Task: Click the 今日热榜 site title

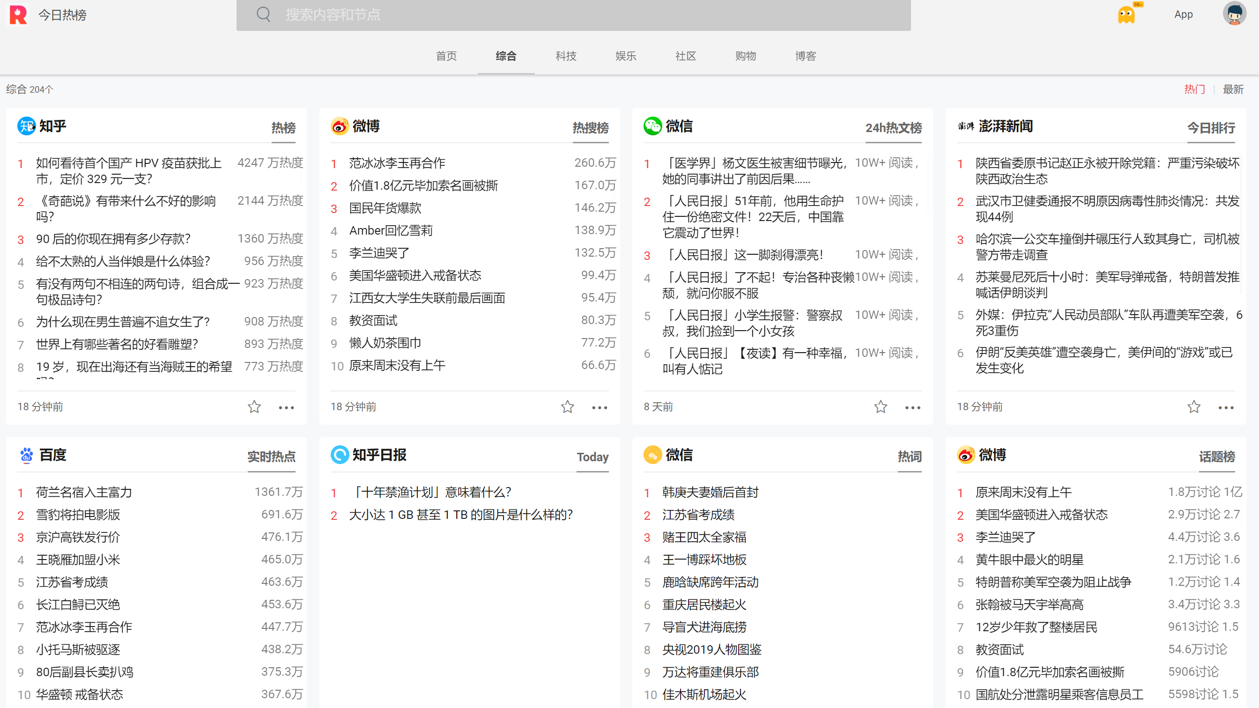Action: pos(63,15)
